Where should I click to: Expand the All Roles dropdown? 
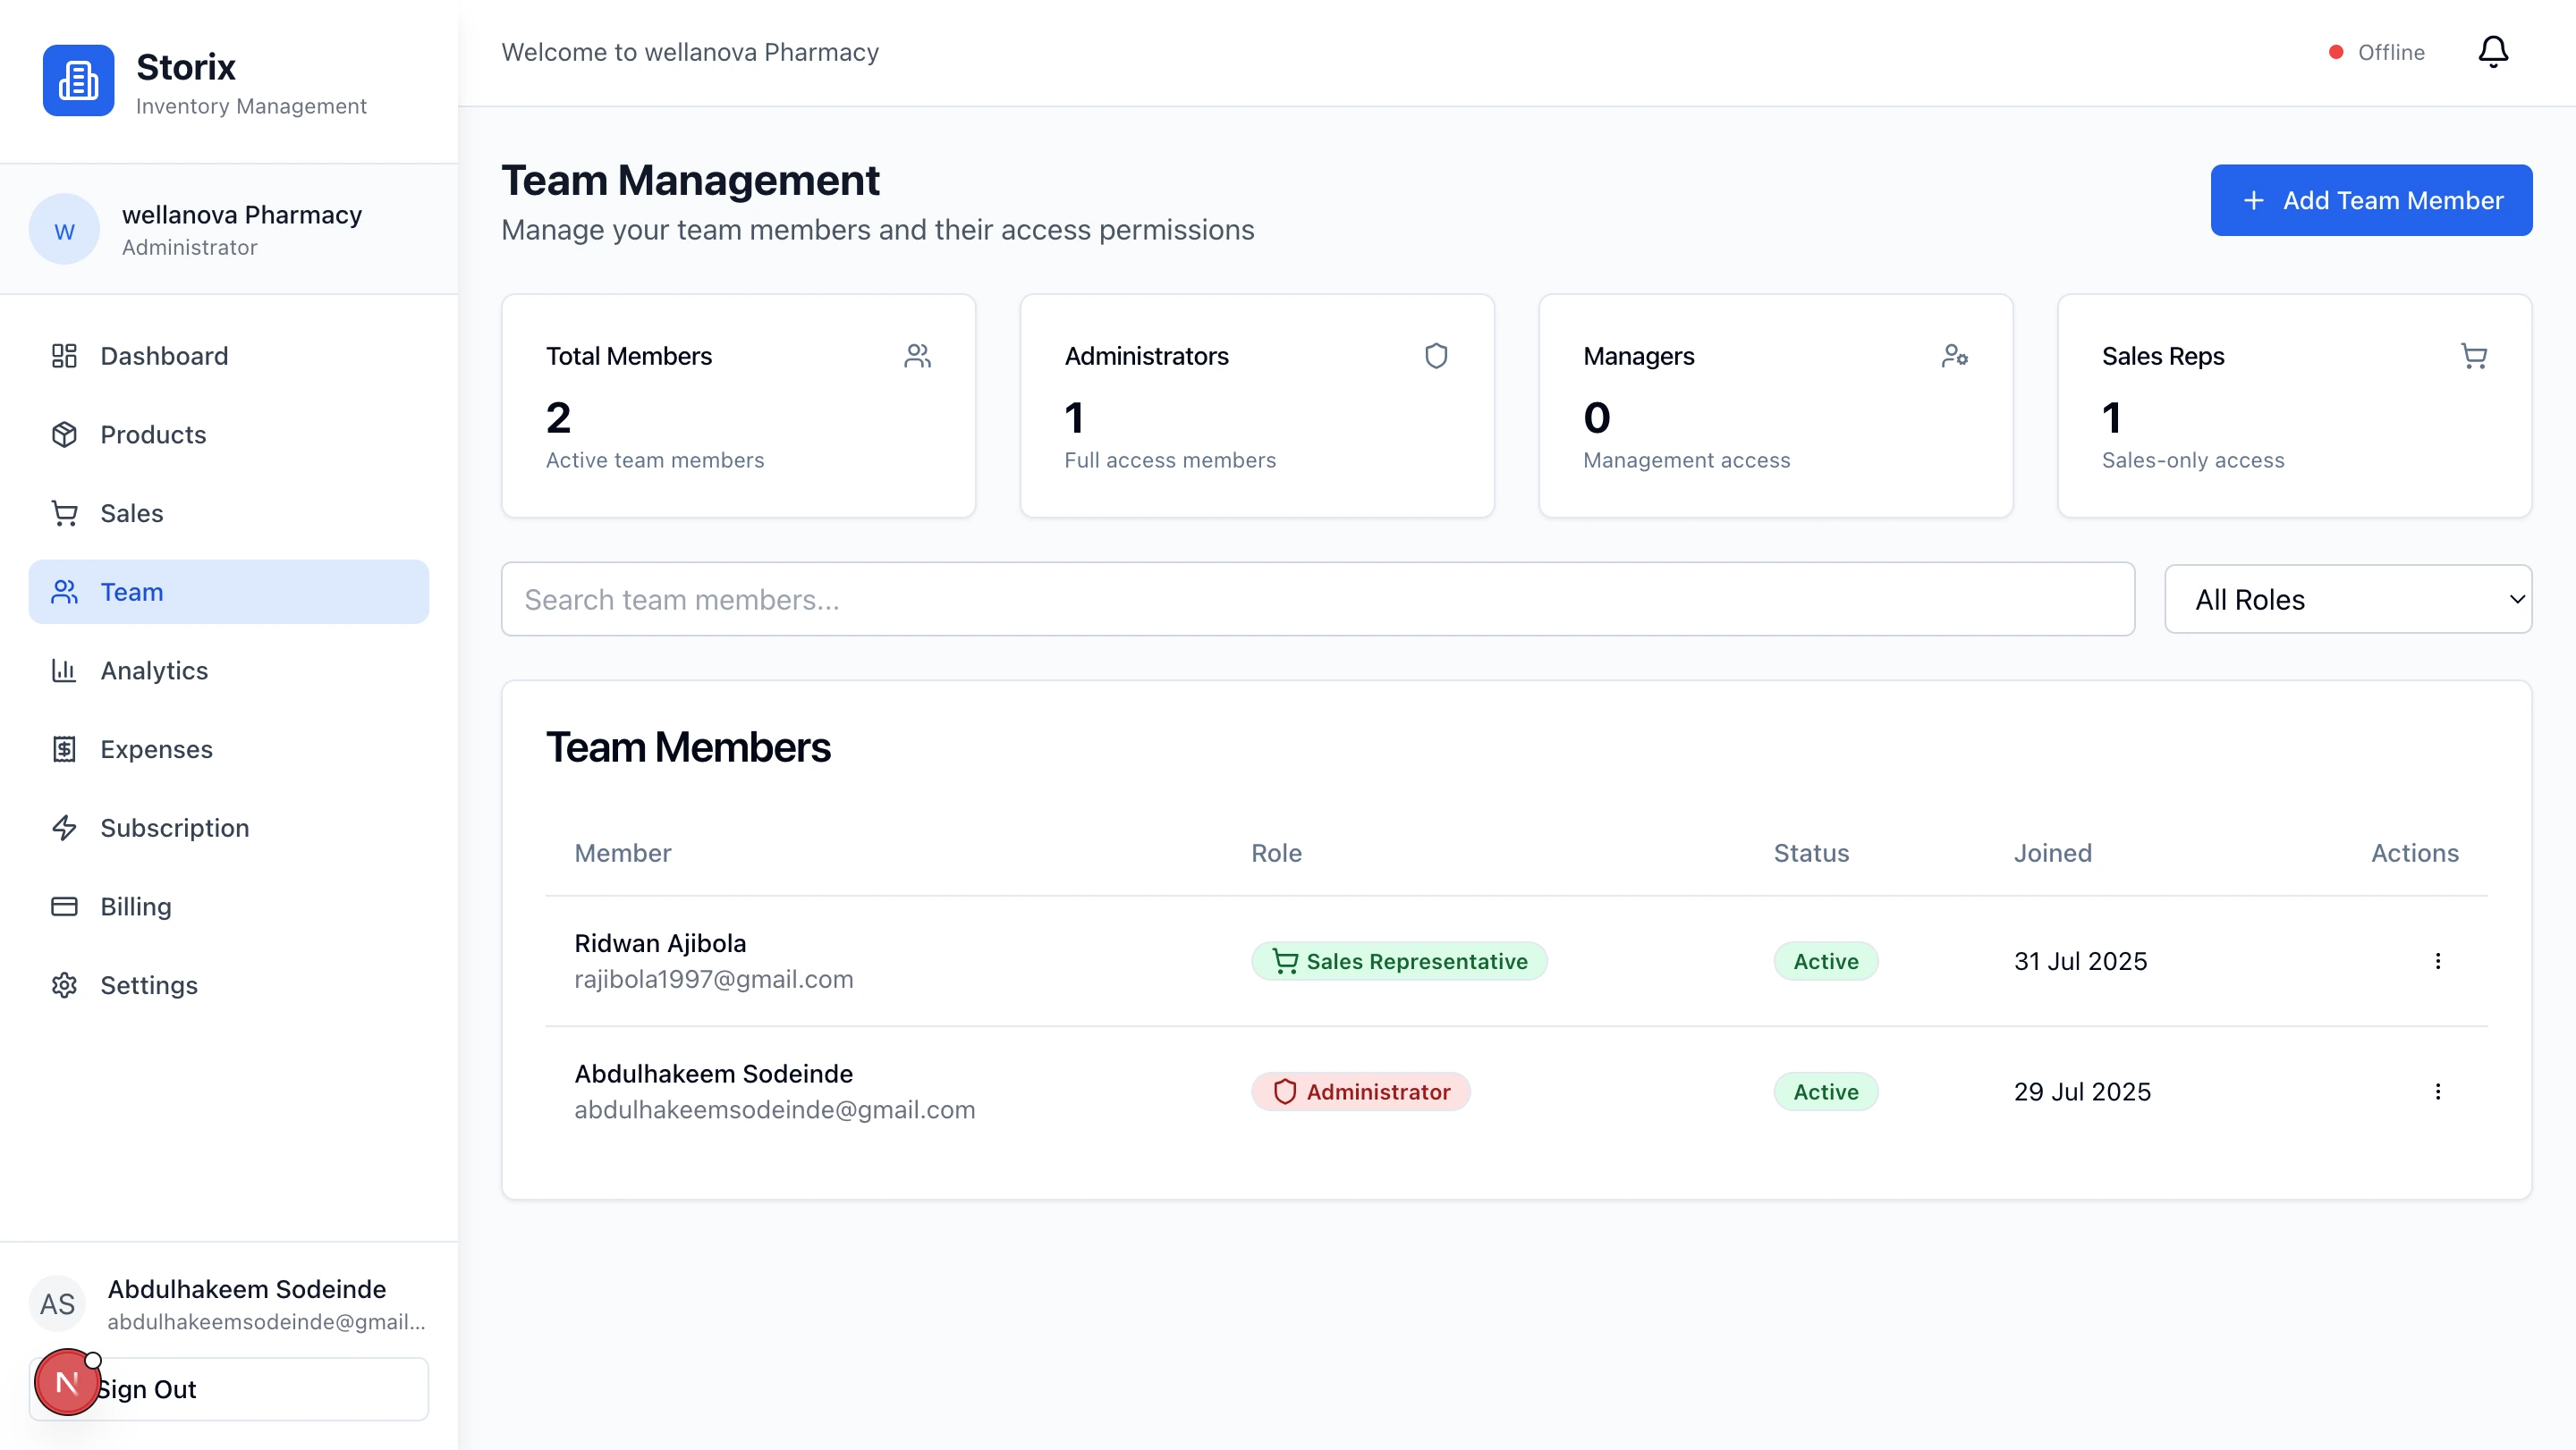[x=2347, y=600]
